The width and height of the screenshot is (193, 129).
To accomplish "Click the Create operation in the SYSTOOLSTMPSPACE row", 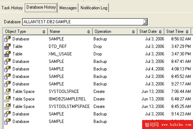I will (99, 106).
